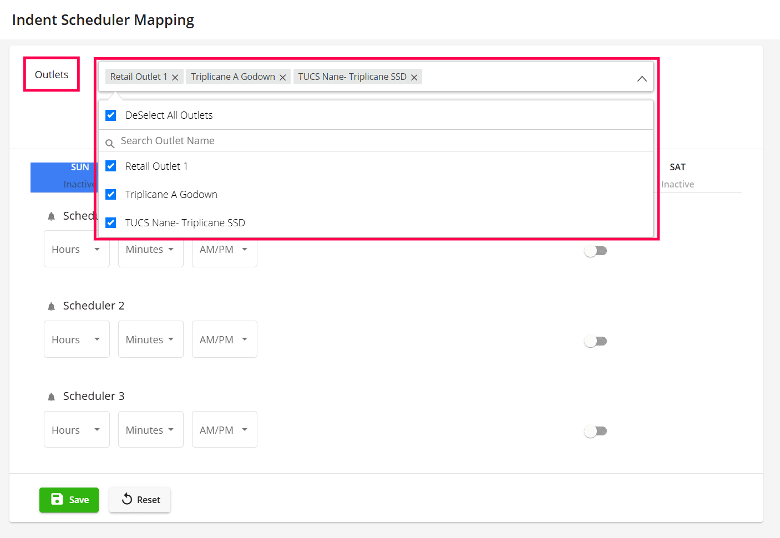Remove the Triplicane A Godown chip
The height and width of the screenshot is (538, 780).
point(282,78)
